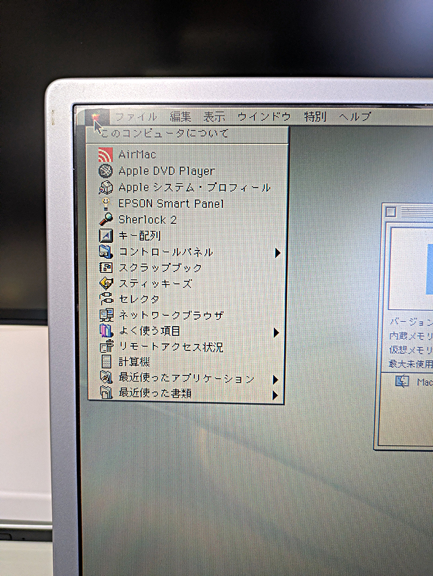
Task: Open Sherlock 2 magnifying glass icon
Action: pyautogui.click(x=106, y=220)
